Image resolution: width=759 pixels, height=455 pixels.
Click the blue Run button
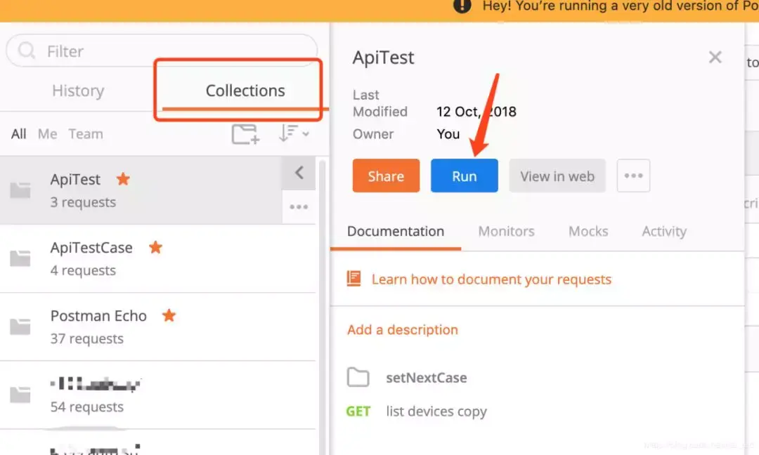point(465,176)
